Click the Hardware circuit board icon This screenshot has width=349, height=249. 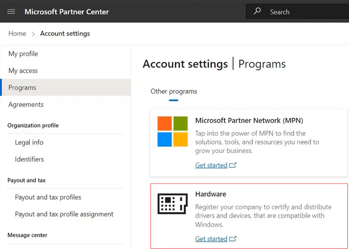point(172,204)
